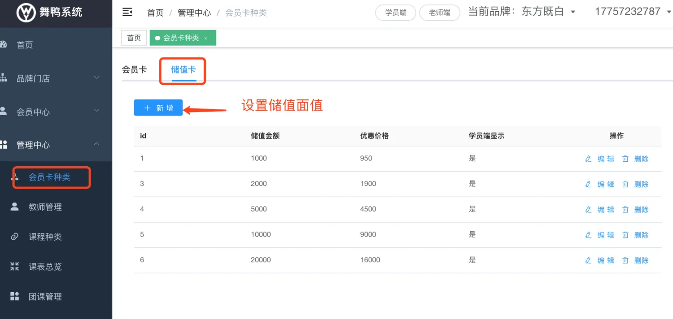Click the 课表总览 icon in sidebar
The height and width of the screenshot is (319, 673).
pos(15,267)
